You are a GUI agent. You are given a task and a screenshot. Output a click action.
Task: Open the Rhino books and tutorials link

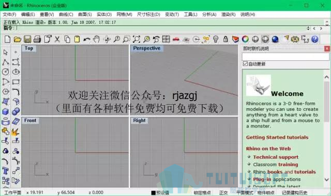click(284, 172)
